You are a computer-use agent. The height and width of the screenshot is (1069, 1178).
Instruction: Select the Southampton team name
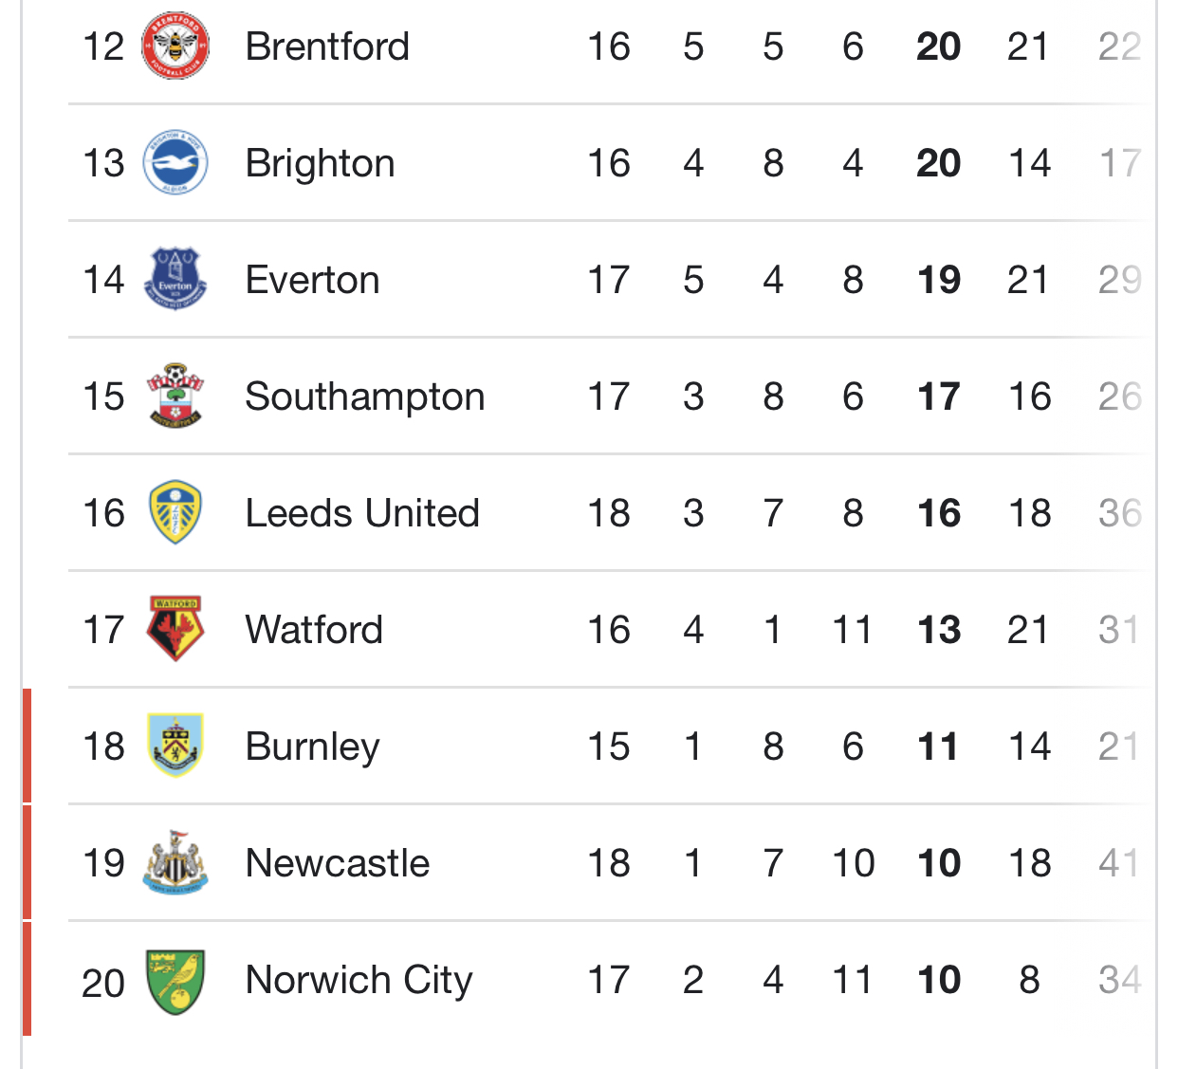click(365, 396)
